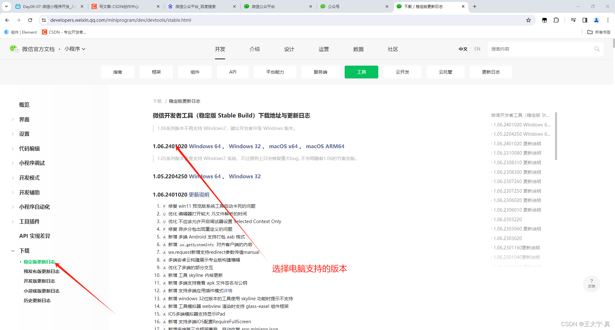This screenshot has width=615, height=330.
Task: Open the 更新日志 sub-navigation button
Action: tap(491, 72)
